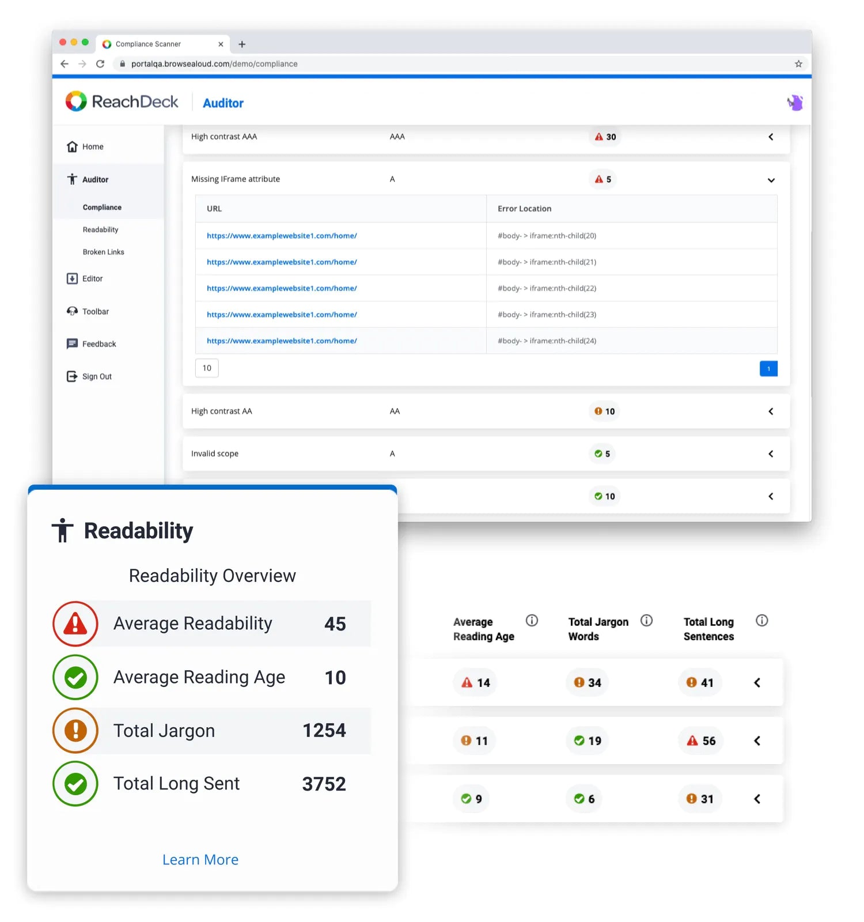Expand the High contrast AAA row
864x922 pixels.
click(x=771, y=137)
